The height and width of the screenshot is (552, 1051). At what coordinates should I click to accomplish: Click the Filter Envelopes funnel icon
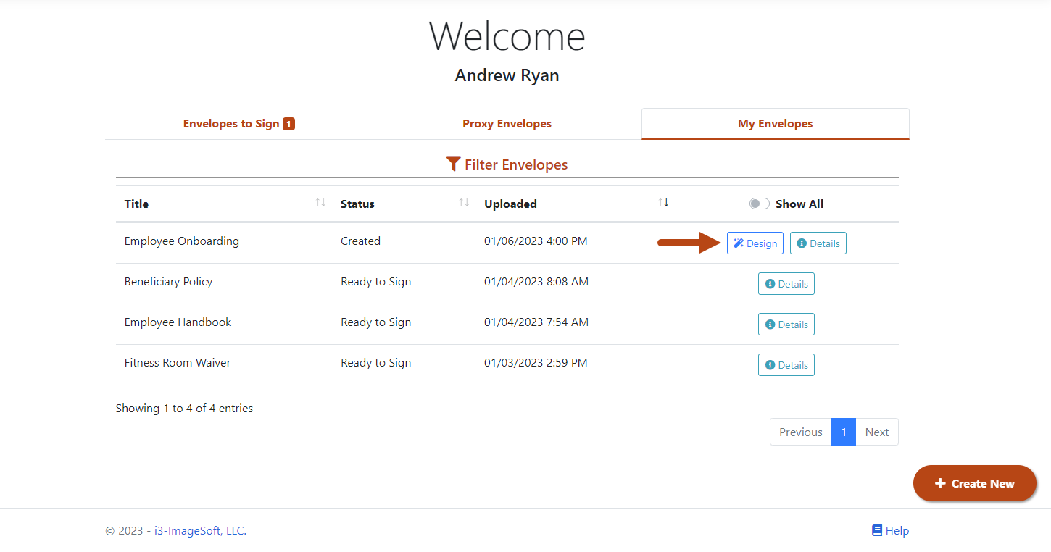coord(453,164)
